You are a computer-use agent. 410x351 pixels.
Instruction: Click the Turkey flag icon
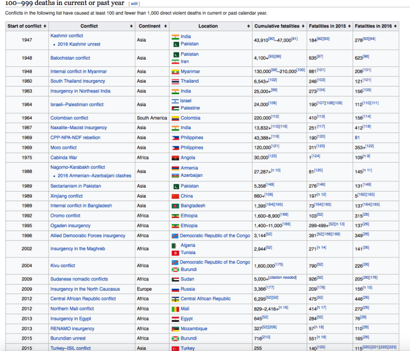pyautogui.click(x=175, y=348)
